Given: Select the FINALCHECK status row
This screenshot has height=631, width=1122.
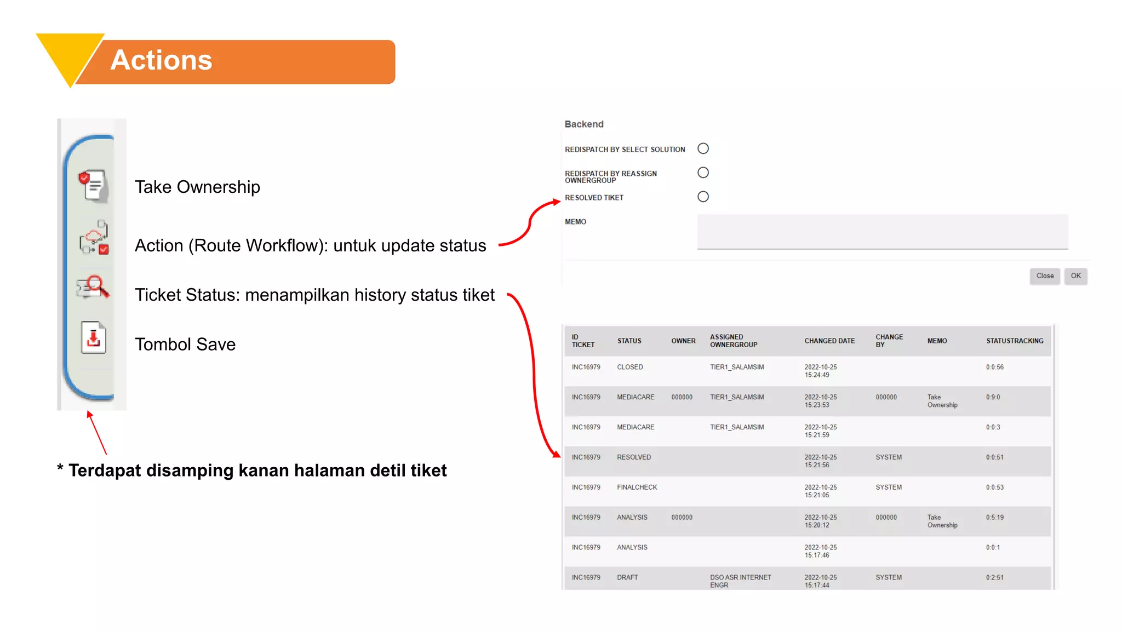Looking at the screenshot, I should (x=637, y=487).
